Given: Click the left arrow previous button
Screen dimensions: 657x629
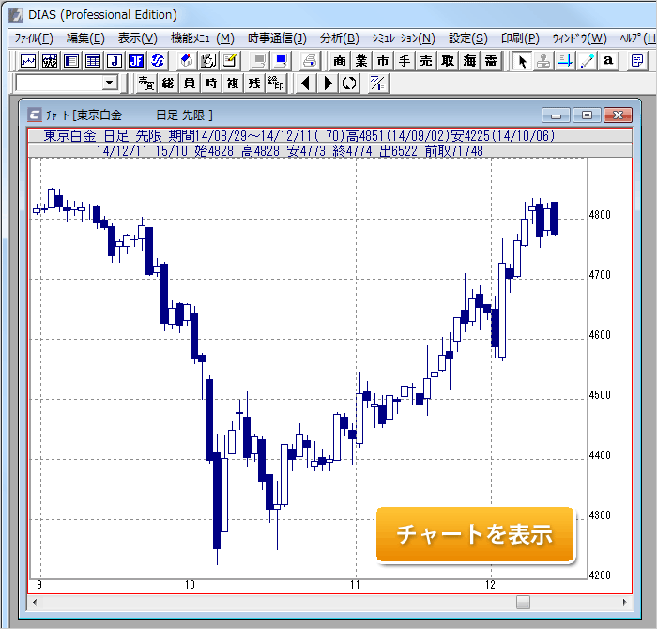Looking at the screenshot, I should click(x=306, y=84).
